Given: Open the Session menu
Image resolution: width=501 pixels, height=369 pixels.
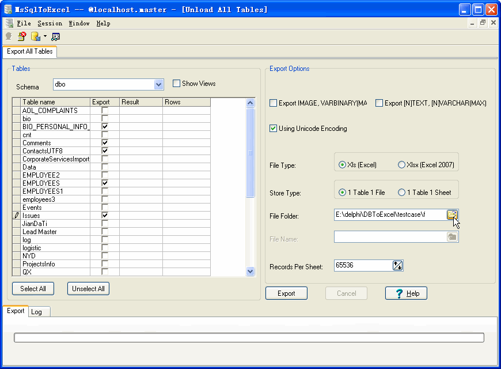Looking at the screenshot, I should click(x=50, y=24).
